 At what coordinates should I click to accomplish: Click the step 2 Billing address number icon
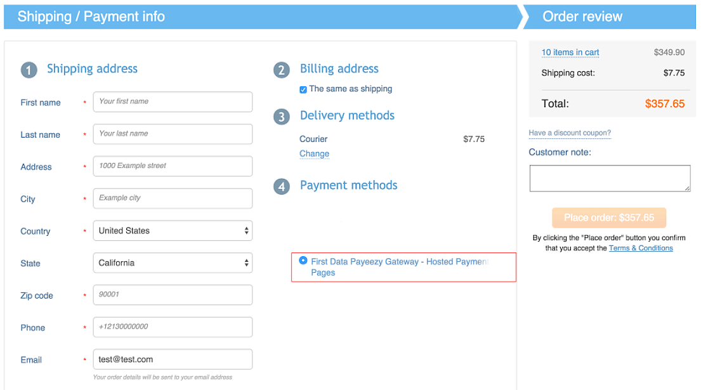(282, 70)
